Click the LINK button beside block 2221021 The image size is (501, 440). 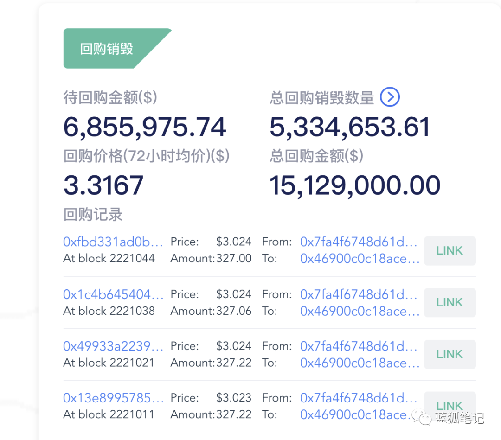[449, 354]
